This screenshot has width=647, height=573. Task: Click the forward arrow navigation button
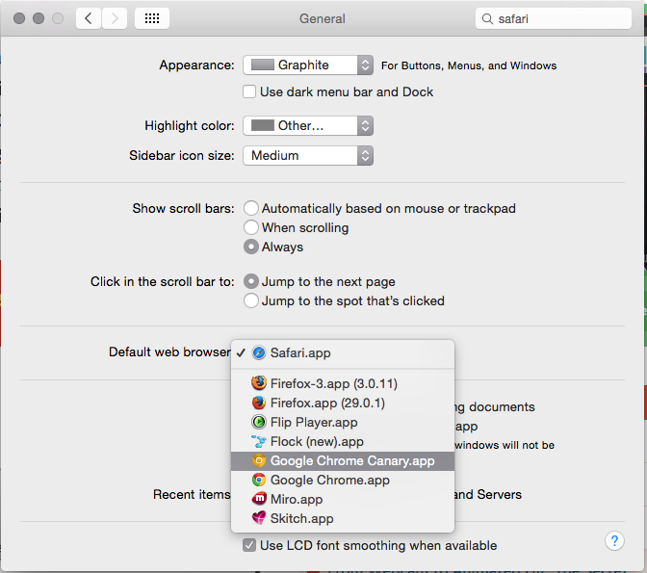point(115,18)
